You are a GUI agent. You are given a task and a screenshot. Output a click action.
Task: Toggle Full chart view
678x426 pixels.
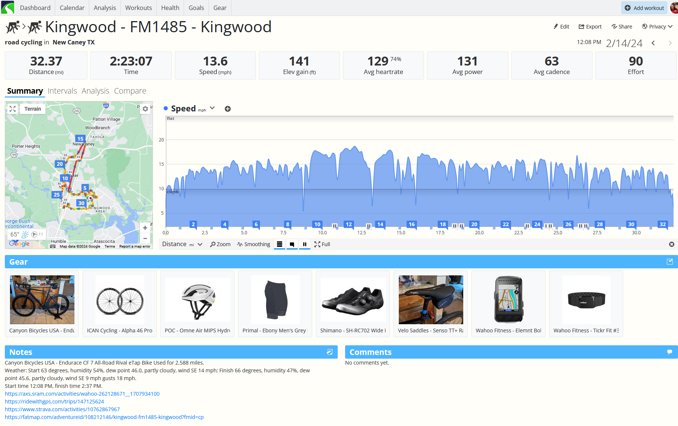(x=322, y=244)
